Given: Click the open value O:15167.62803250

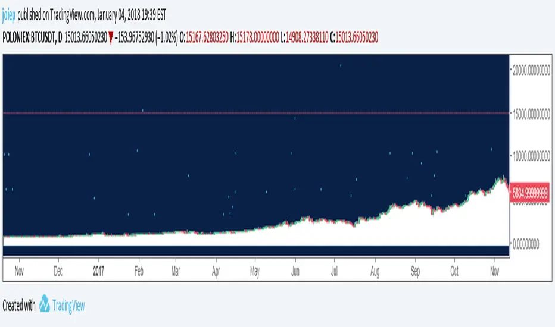Looking at the screenshot, I should coord(204,37).
